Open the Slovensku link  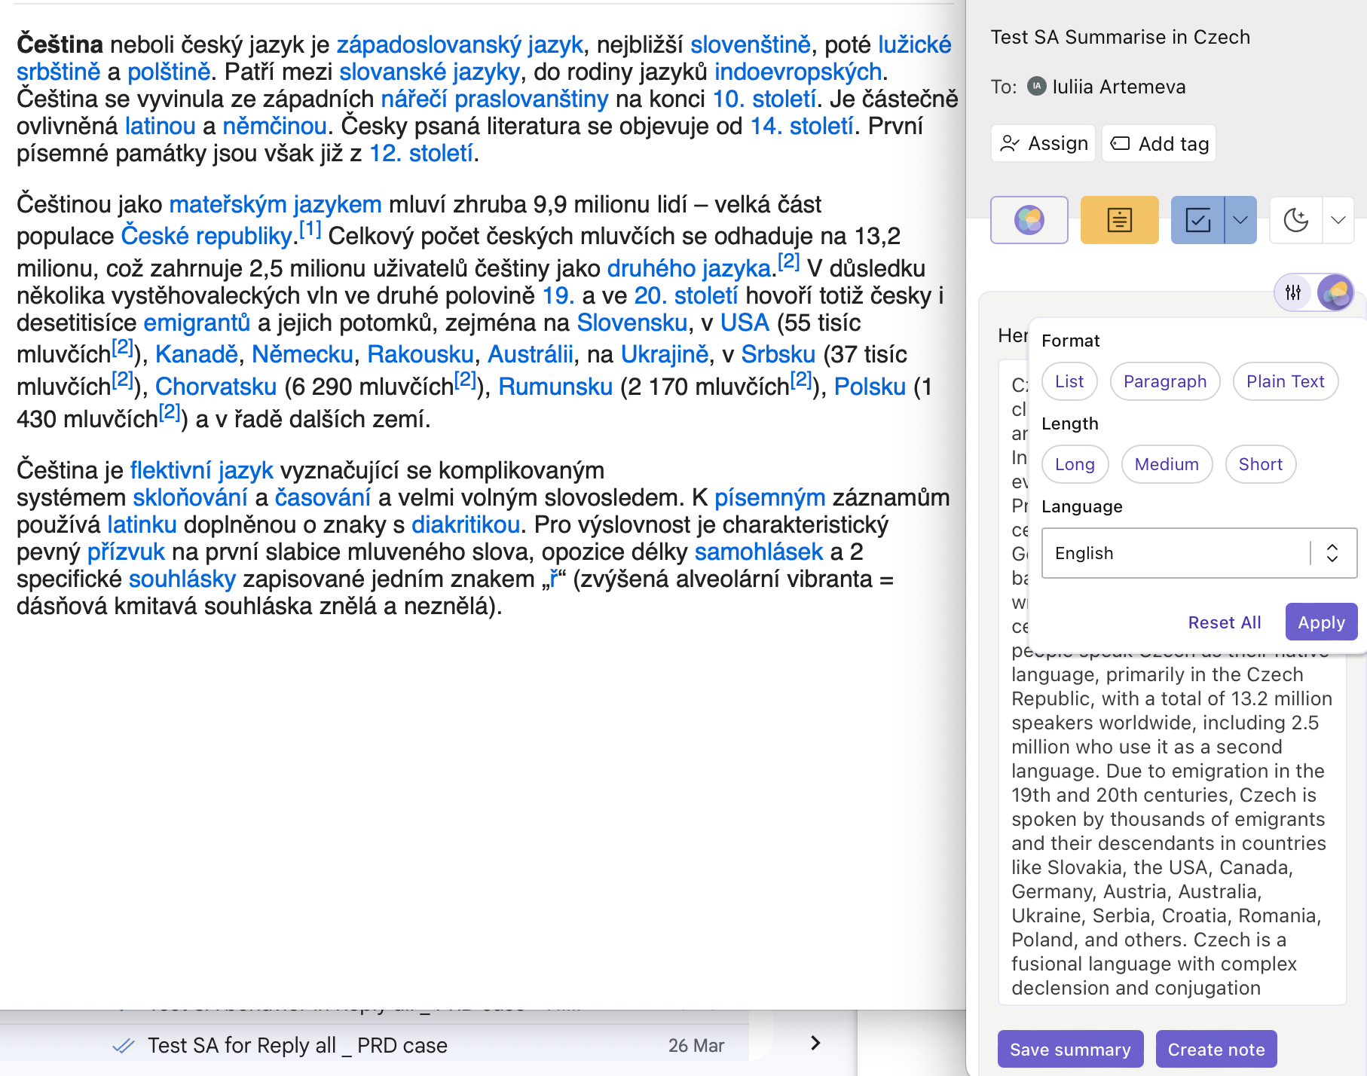click(x=632, y=322)
